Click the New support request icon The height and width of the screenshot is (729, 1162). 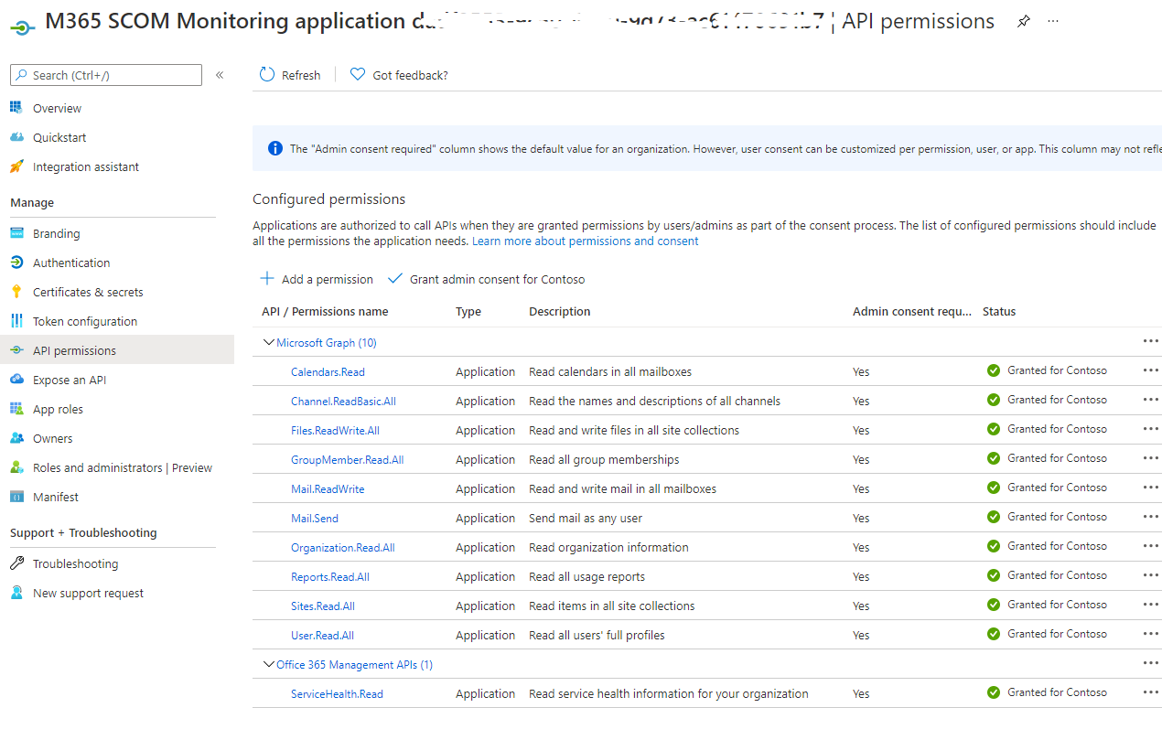coord(16,593)
